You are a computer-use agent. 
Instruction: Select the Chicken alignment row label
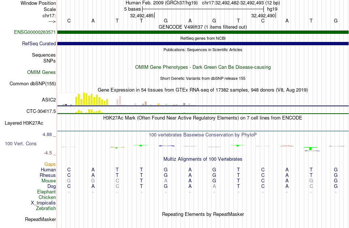(47, 197)
